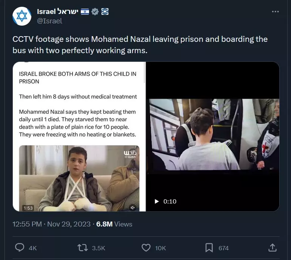Play the 0:10 CCTV video
The image size is (291, 260).
[157, 202]
